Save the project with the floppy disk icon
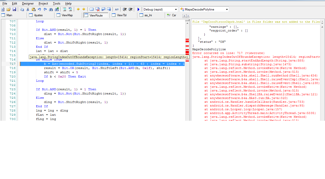The width and height of the screenshot is (325, 179). 14,9
